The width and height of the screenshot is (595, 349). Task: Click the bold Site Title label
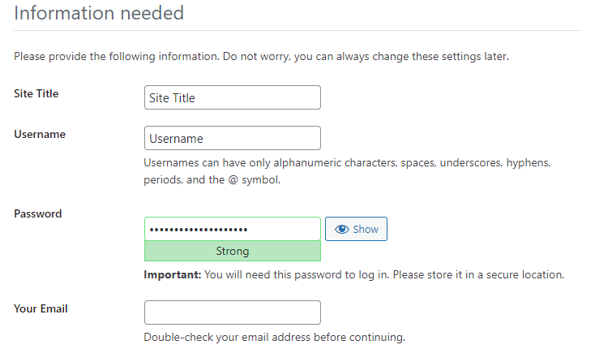point(36,93)
